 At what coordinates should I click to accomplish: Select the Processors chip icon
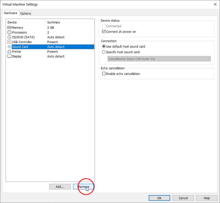pos(9,32)
